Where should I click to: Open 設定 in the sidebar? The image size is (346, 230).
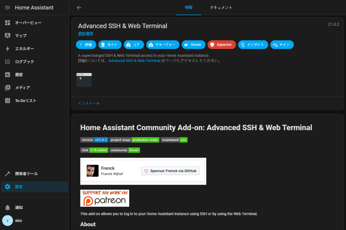(x=35, y=187)
